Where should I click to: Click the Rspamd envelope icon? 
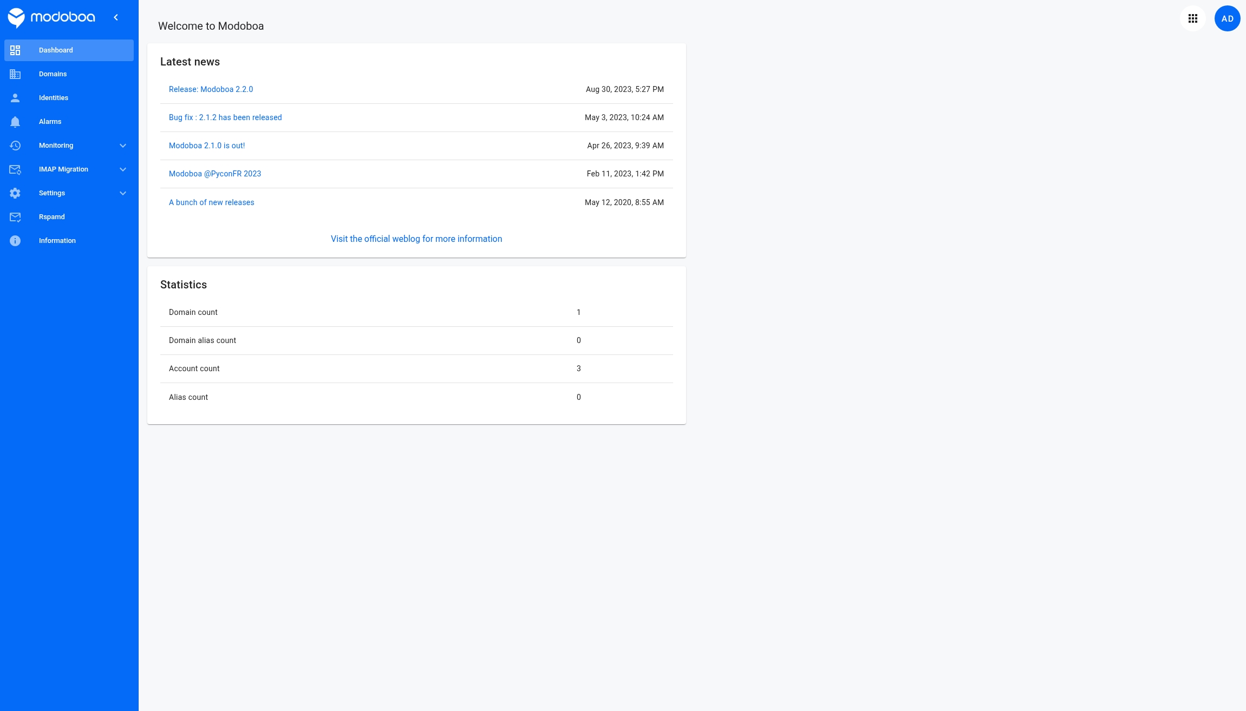[x=15, y=217]
